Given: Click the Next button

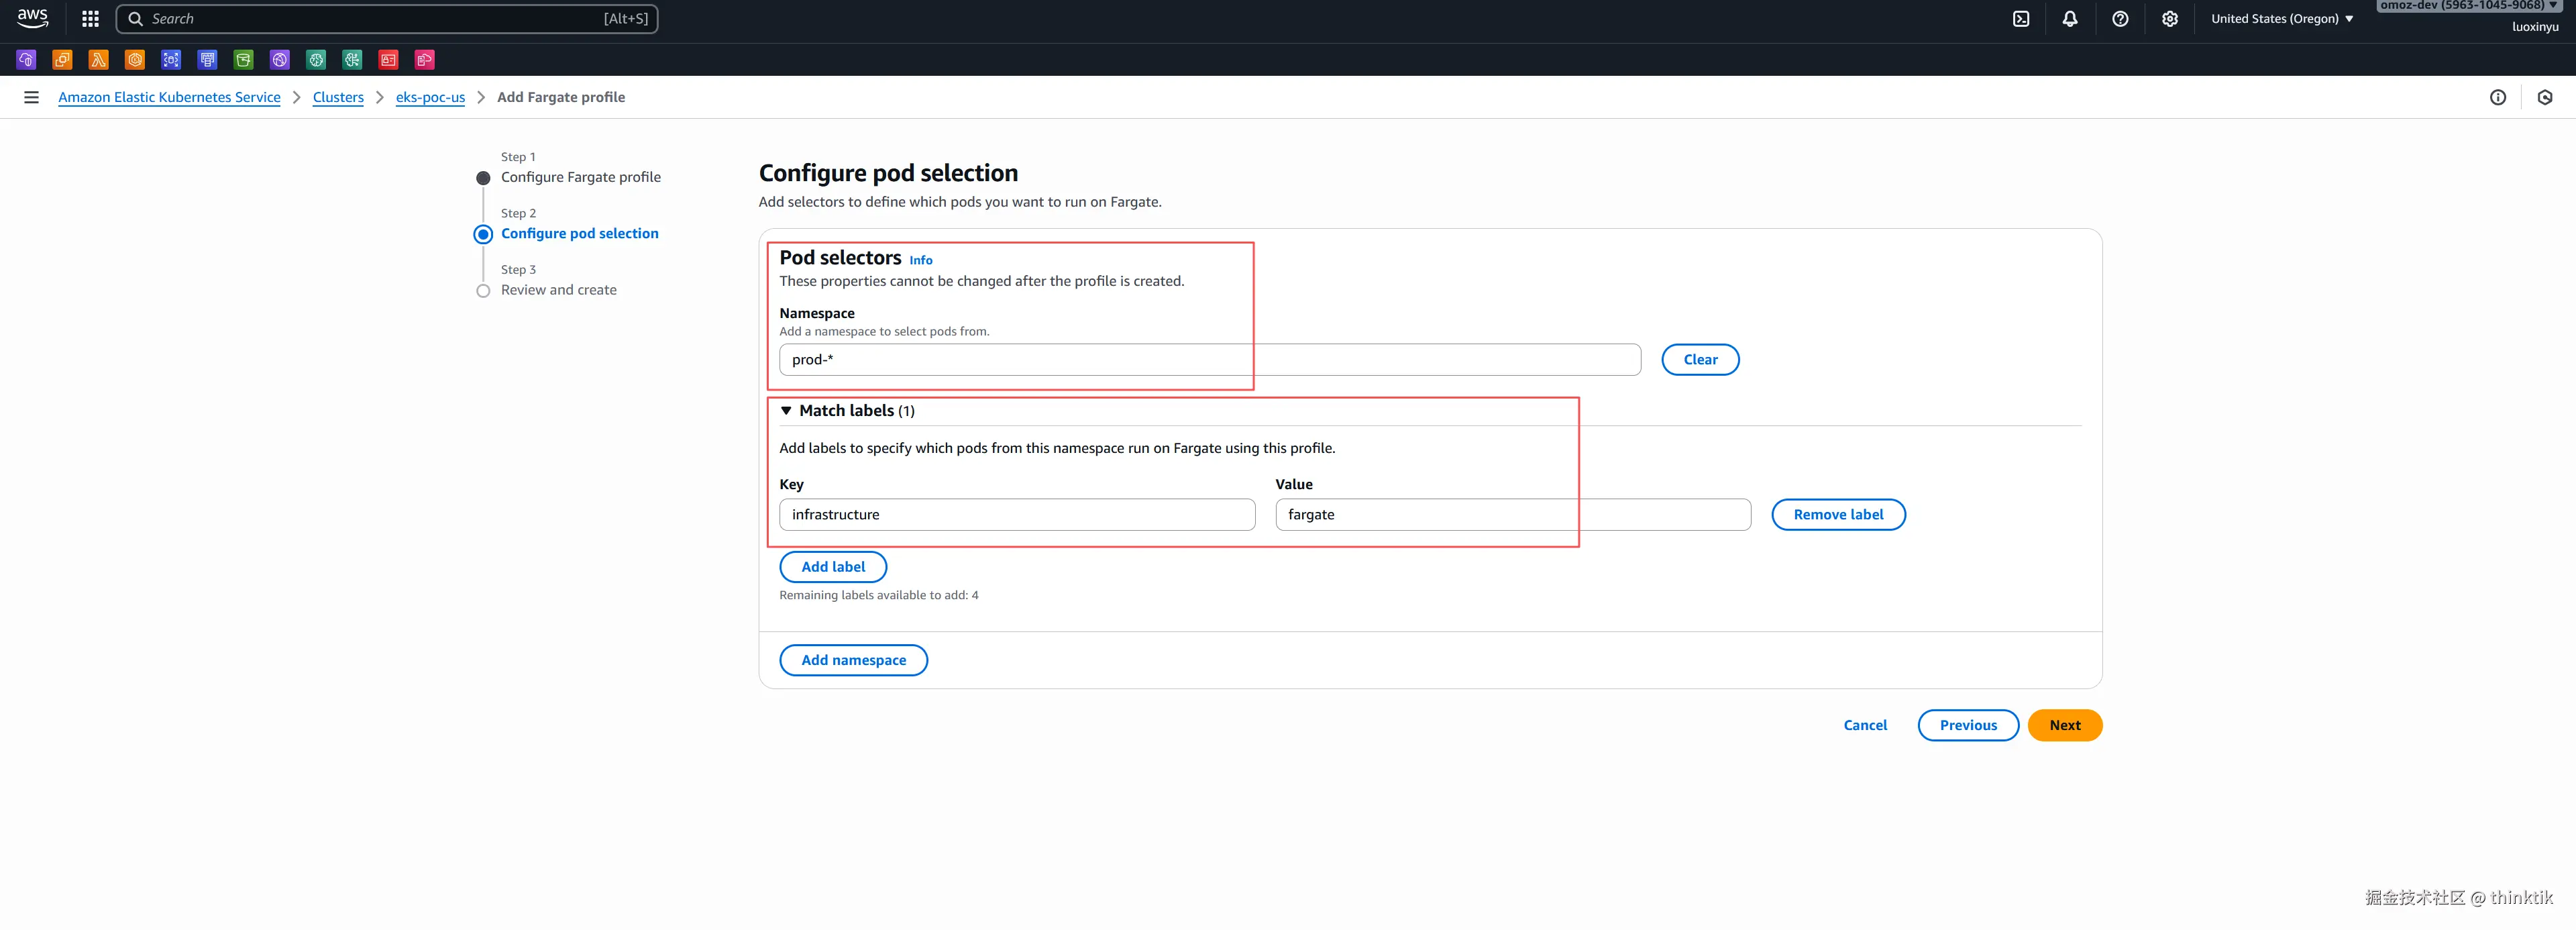Looking at the screenshot, I should [x=2064, y=725].
